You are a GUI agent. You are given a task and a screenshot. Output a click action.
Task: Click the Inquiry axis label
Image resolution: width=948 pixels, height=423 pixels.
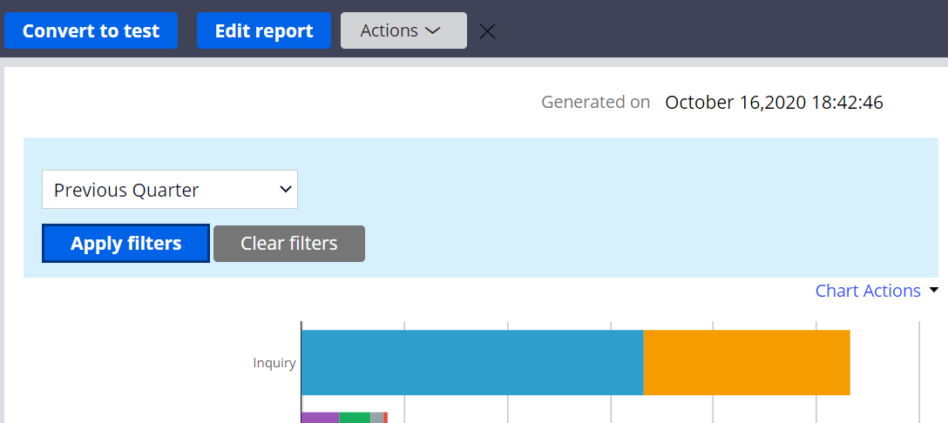[x=274, y=363]
